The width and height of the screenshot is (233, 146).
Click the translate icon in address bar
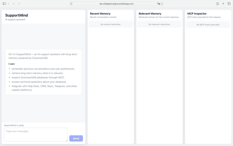(x=158, y=4)
